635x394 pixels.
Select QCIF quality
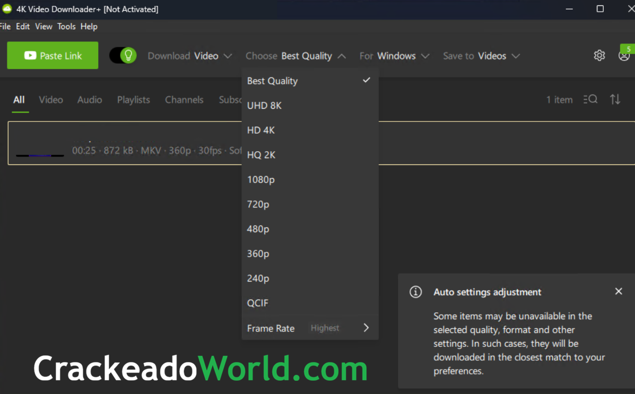point(310,303)
